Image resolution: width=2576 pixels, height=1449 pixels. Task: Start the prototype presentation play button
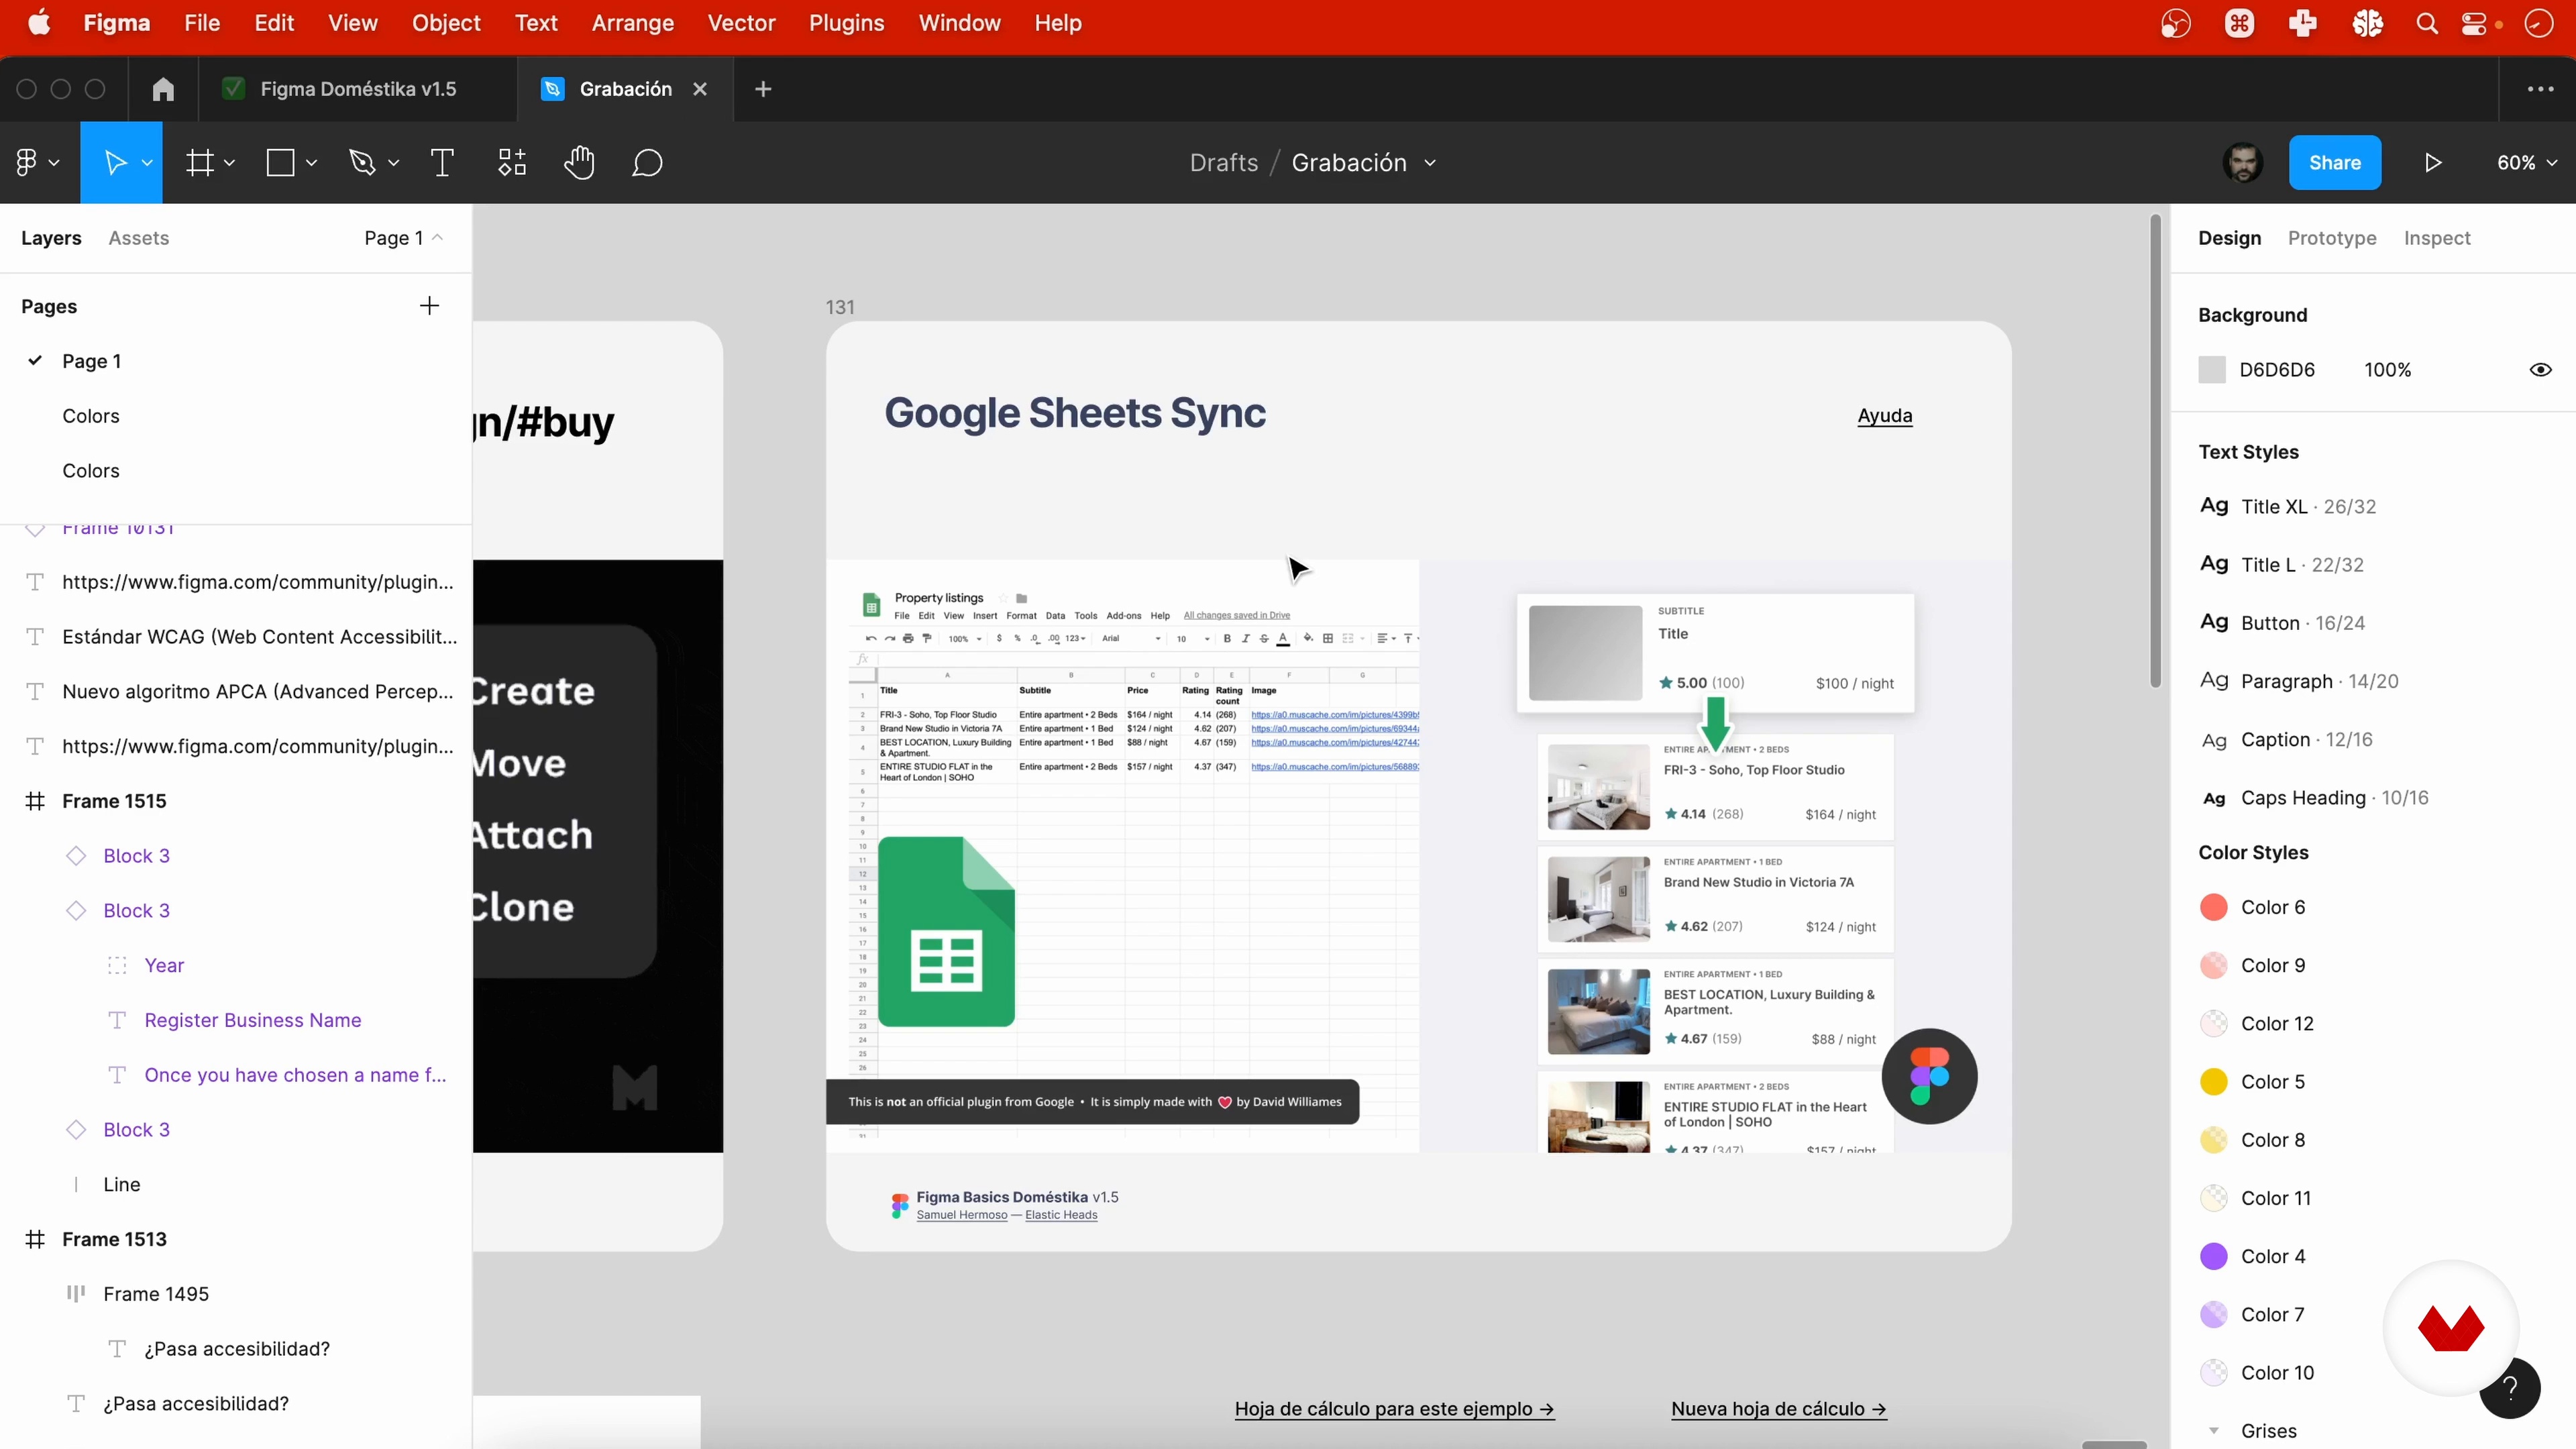tap(2433, 162)
